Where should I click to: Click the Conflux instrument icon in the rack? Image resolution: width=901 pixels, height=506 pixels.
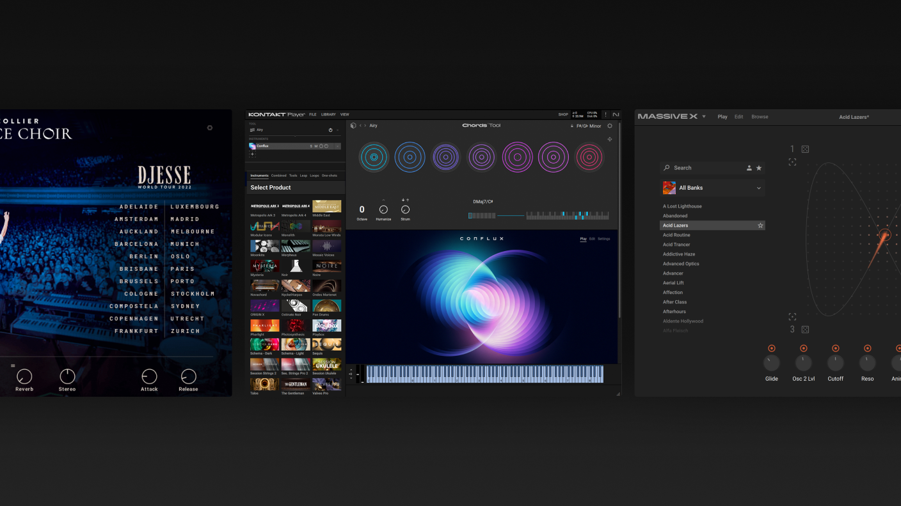[x=252, y=146]
